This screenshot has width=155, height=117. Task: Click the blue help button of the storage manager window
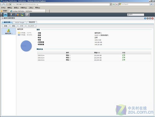pos(145,18)
